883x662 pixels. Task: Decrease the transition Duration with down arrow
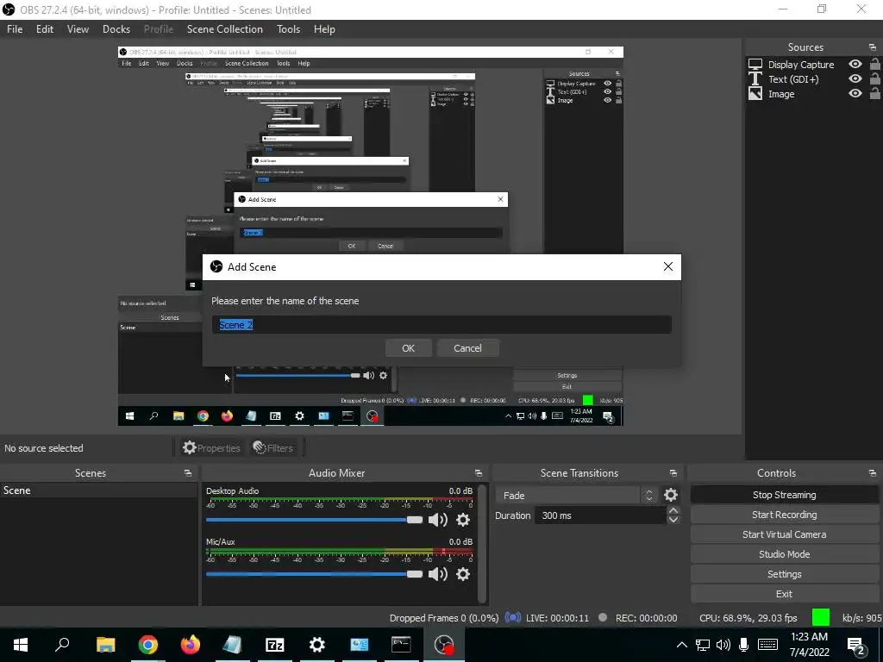673,520
